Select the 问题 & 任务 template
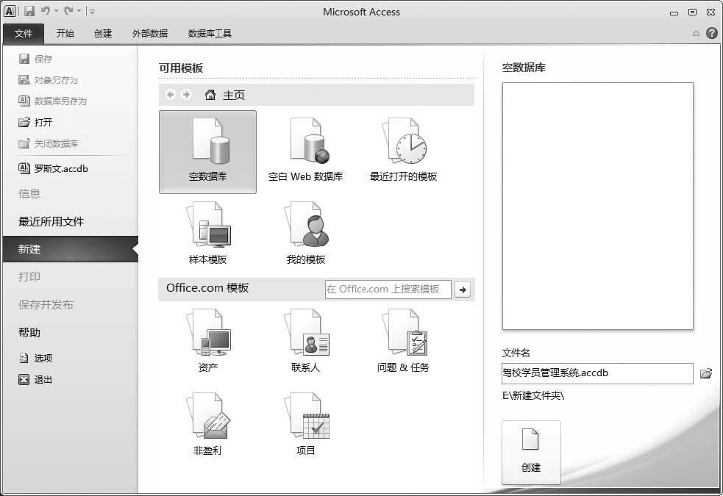The width and height of the screenshot is (723, 496). pos(404,341)
